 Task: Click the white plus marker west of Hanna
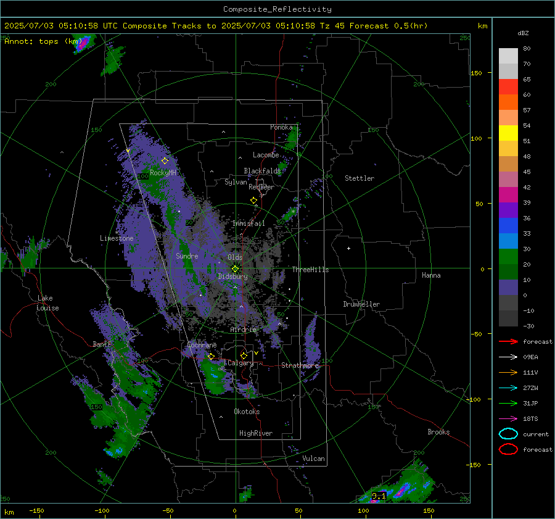point(348,248)
